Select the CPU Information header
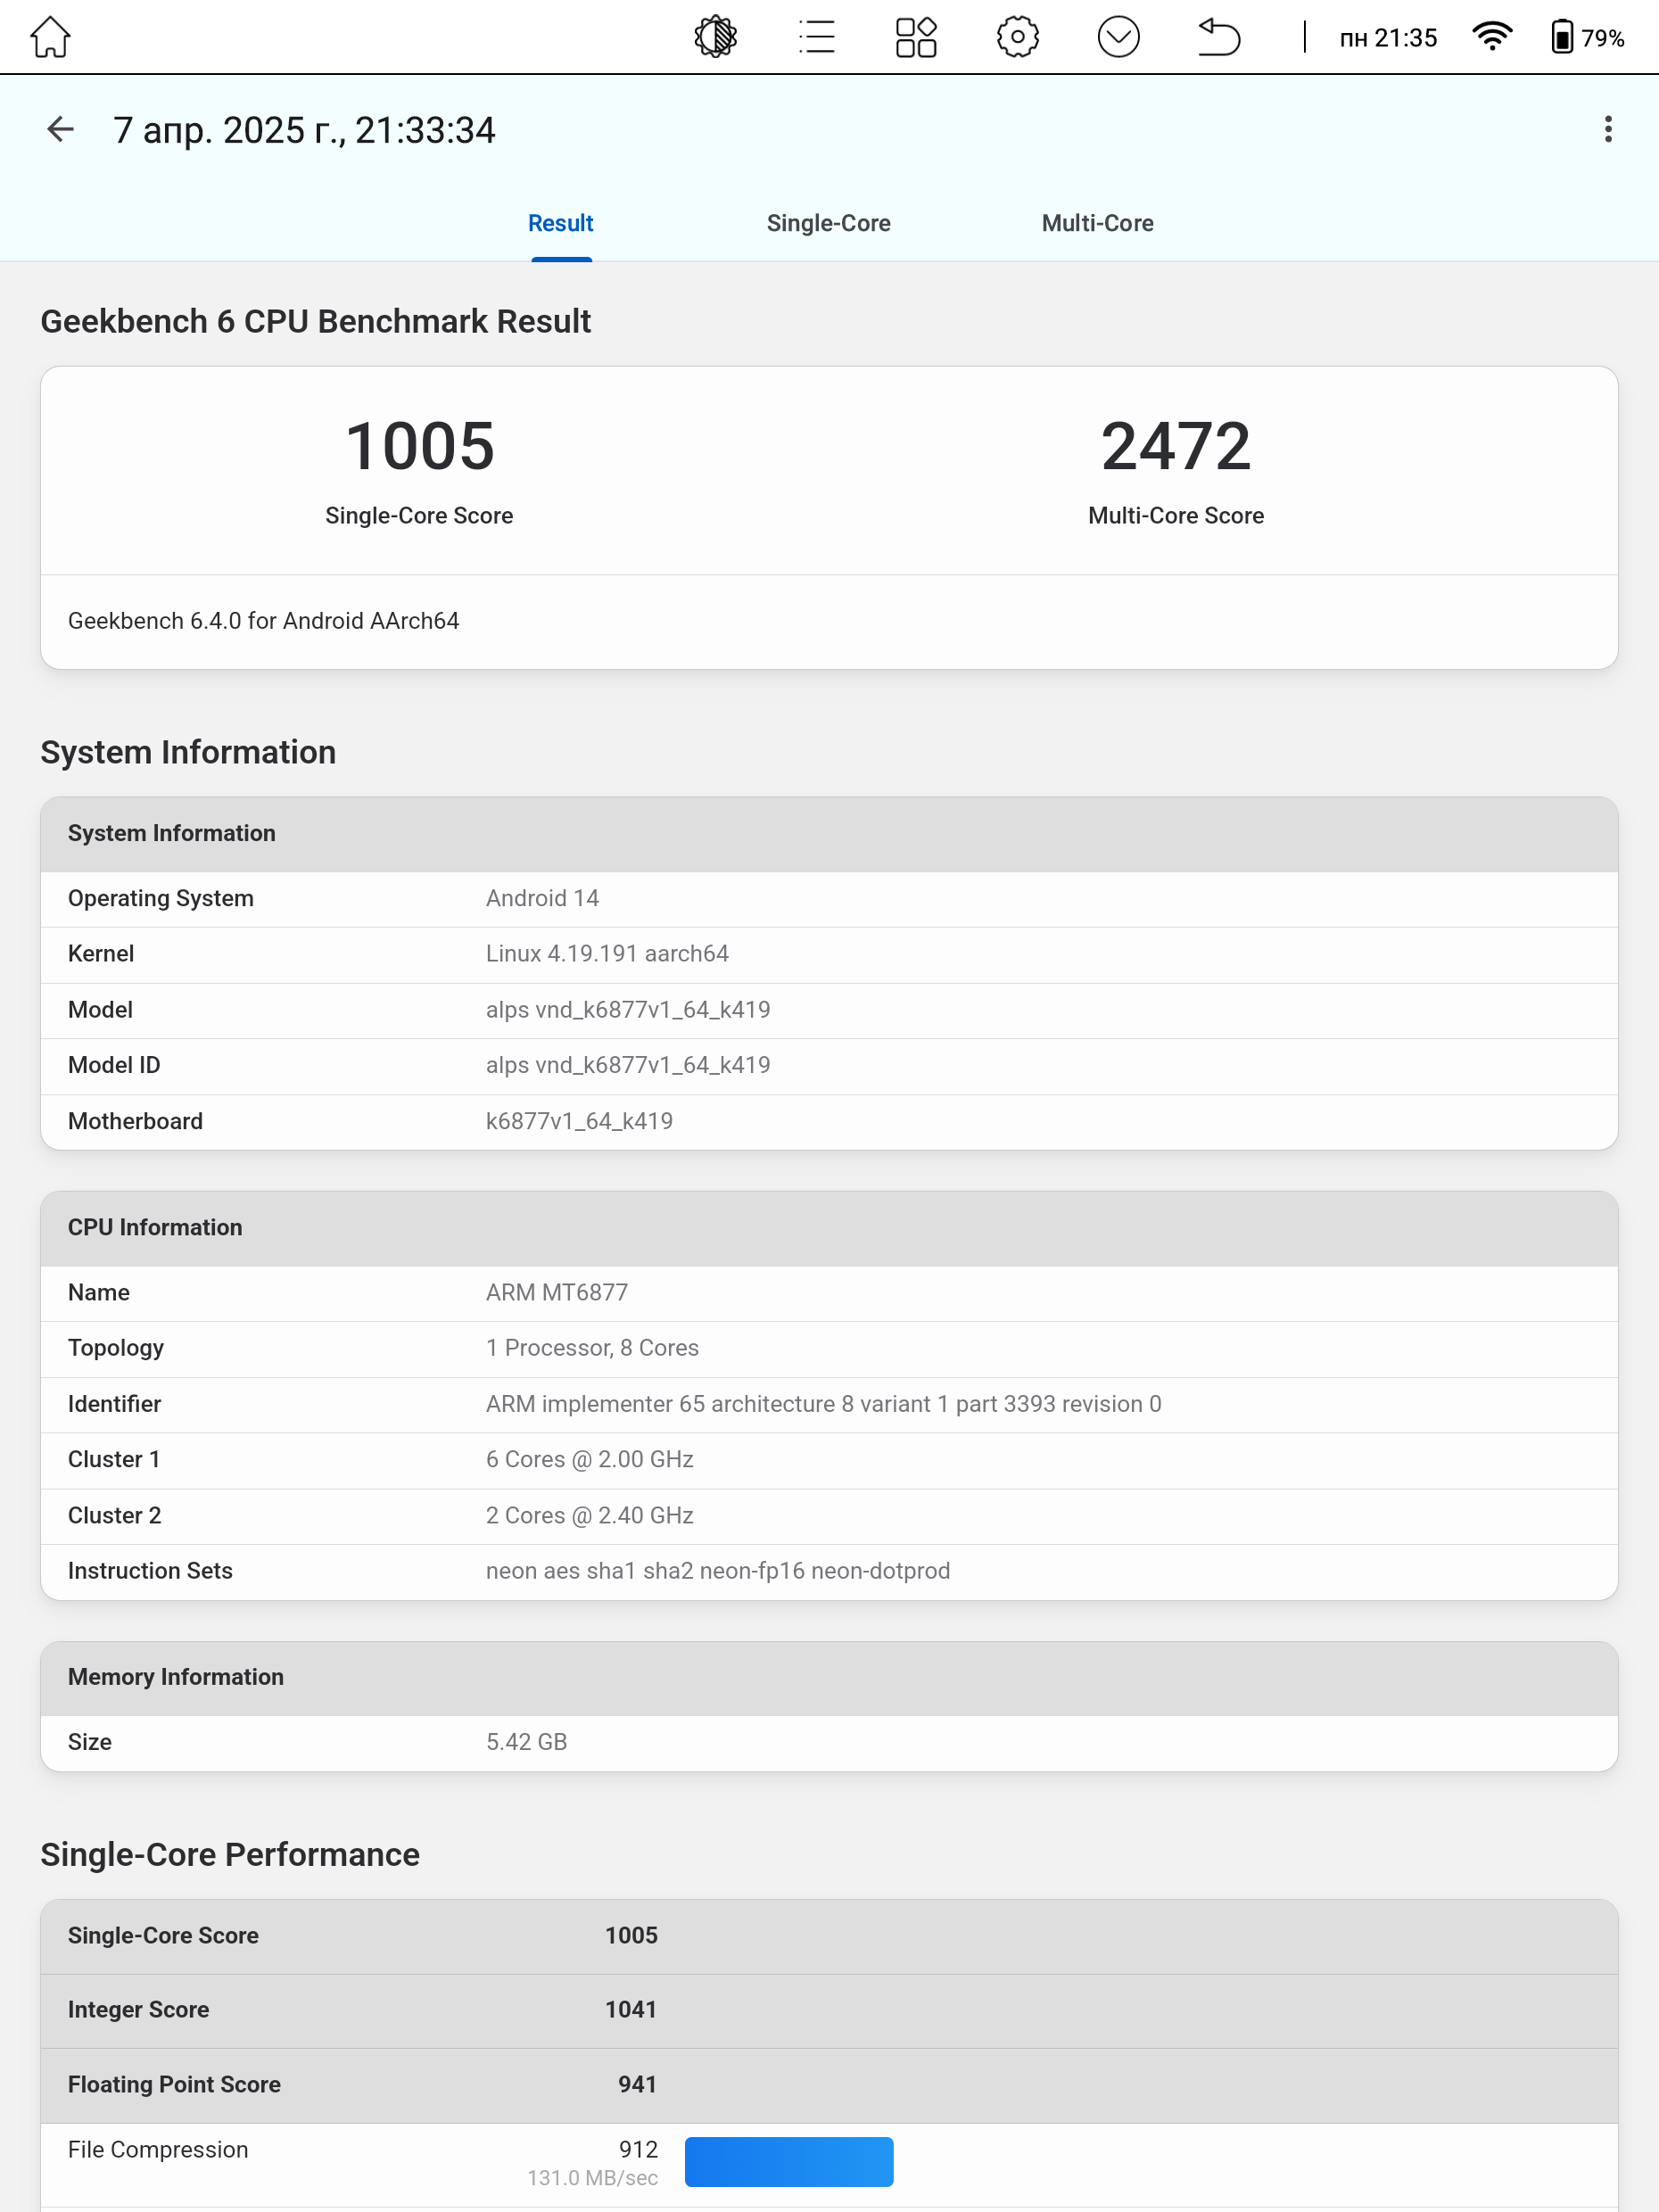 [x=829, y=1228]
